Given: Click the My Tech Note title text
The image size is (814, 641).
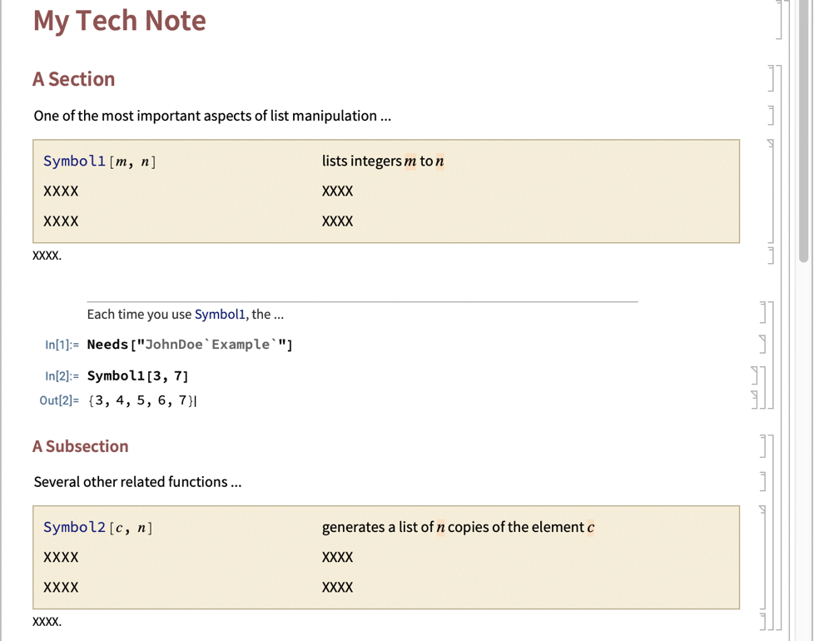Looking at the screenshot, I should point(119,21).
